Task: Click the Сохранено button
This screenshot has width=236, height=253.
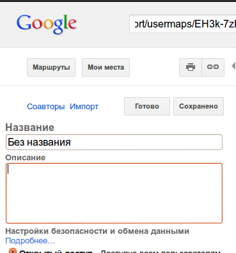Action: point(198,106)
